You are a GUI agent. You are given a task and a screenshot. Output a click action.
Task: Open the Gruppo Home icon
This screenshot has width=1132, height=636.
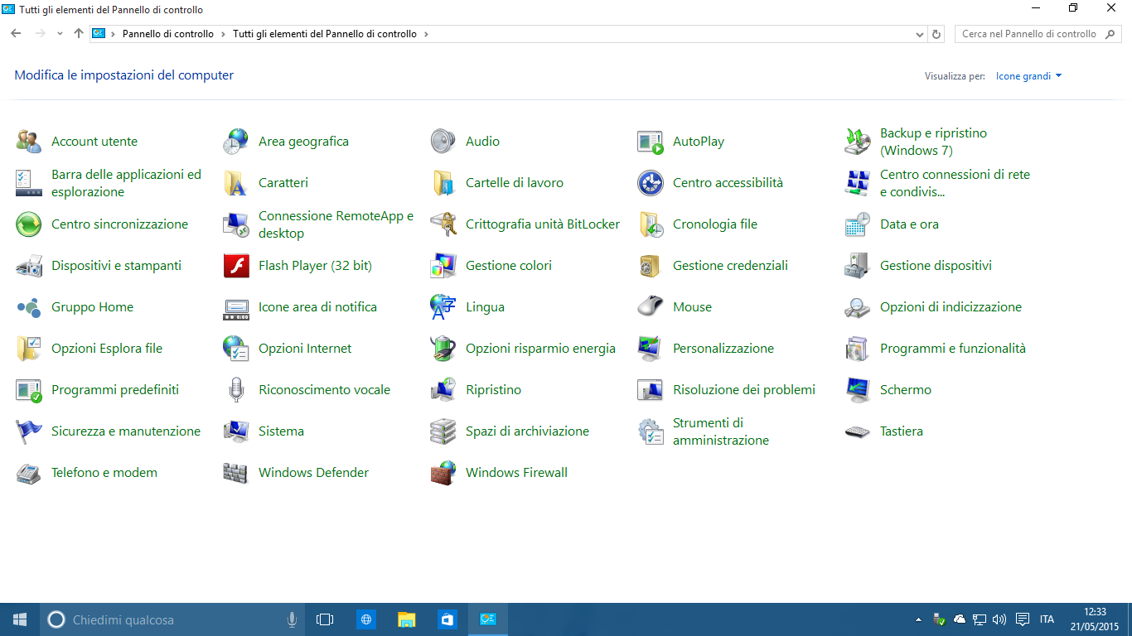pos(29,307)
